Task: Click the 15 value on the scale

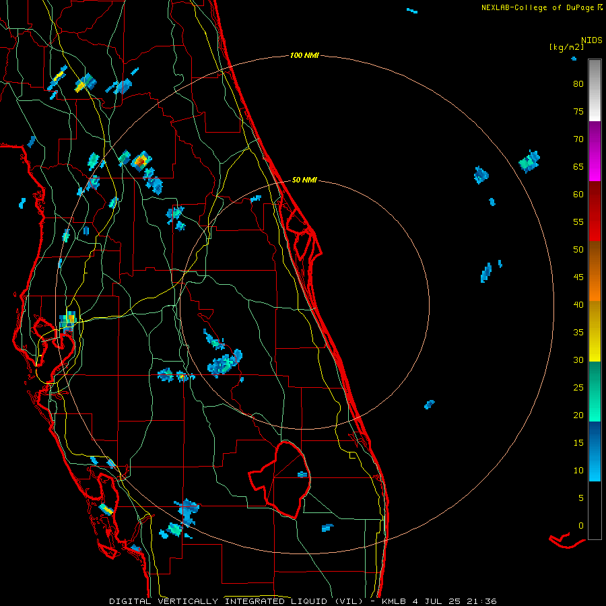Action: [x=578, y=442]
